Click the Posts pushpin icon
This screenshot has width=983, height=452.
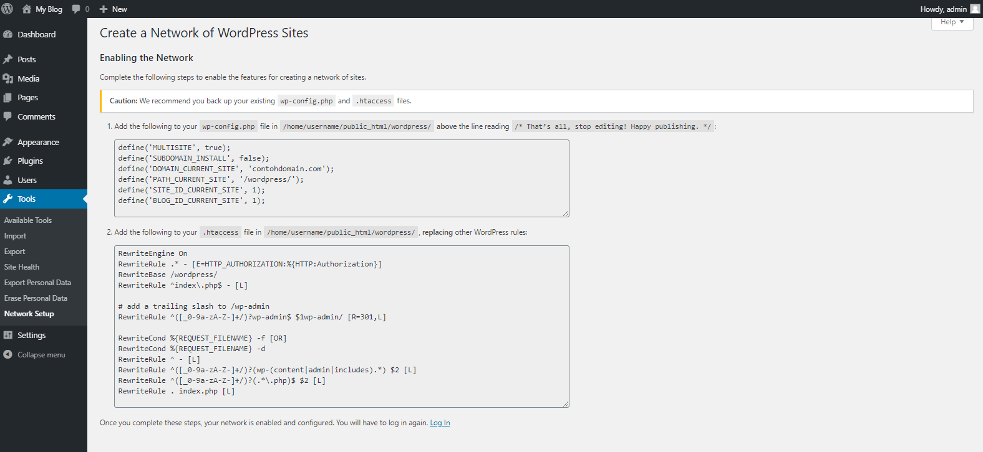[x=8, y=60]
